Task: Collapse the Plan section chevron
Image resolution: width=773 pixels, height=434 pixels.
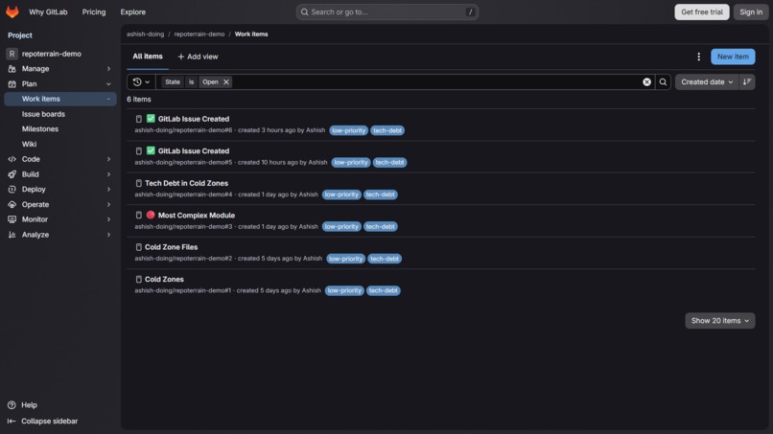Action: [109, 84]
